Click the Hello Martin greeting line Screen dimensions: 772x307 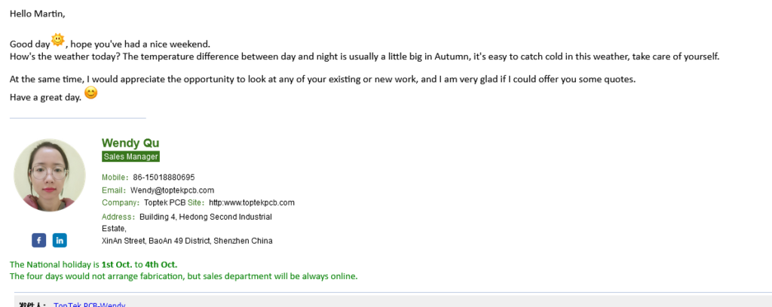[x=38, y=14]
